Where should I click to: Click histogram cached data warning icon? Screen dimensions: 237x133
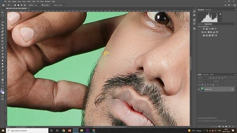[220, 14]
